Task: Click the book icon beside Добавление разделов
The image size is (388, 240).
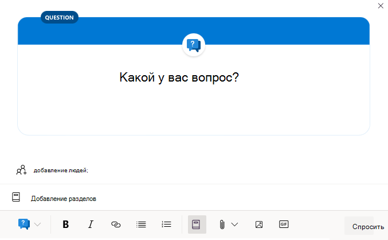Action: tap(16, 197)
